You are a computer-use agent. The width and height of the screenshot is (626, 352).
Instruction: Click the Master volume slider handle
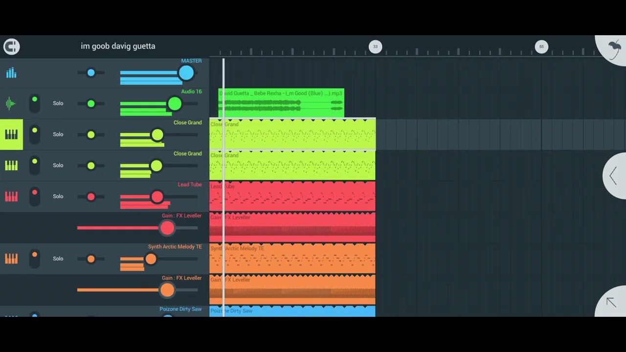[x=186, y=73]
